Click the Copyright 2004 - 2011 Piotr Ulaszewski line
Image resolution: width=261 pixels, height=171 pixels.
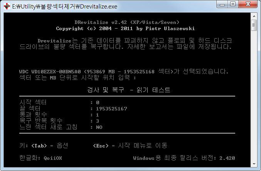(125, 29)
